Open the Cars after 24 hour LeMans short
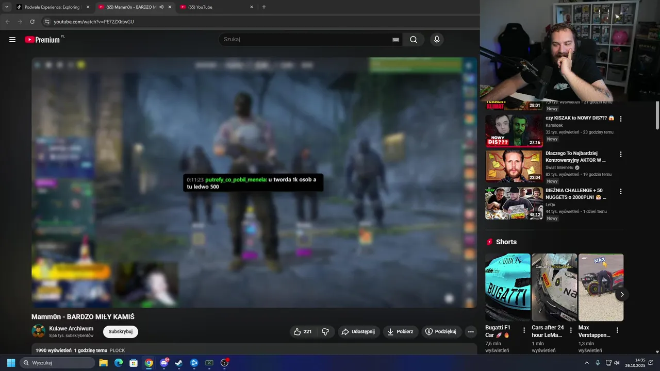Screen dimensions: 660x371 pyautogui.click(x=554, y=287)
